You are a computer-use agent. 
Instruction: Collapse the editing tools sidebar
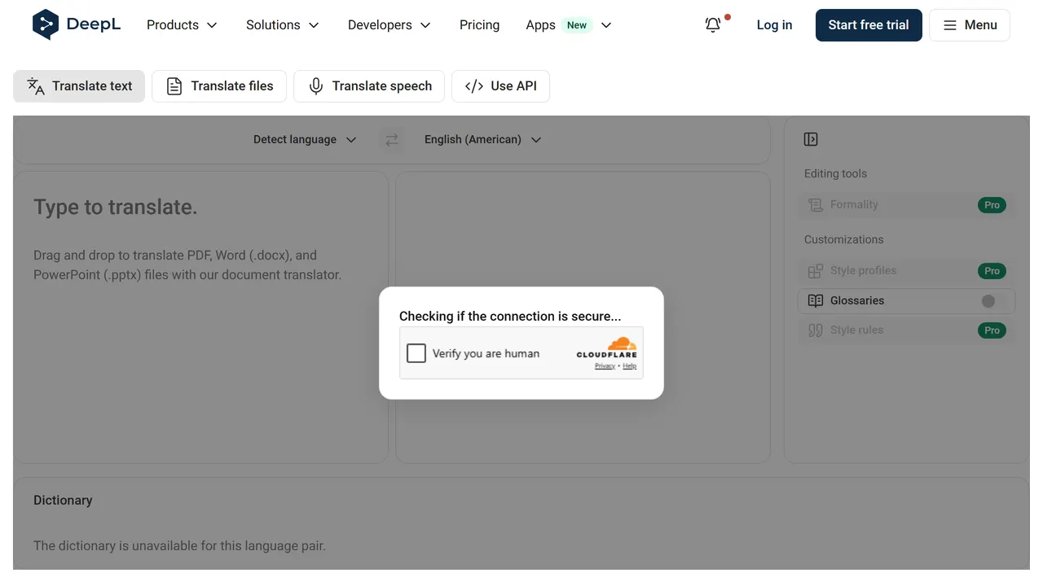pos(811,139)
